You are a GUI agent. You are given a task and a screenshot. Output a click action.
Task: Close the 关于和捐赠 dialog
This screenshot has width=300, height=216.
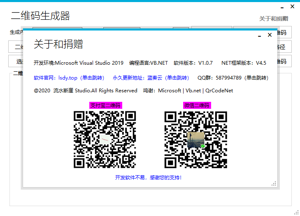[270, 35]
